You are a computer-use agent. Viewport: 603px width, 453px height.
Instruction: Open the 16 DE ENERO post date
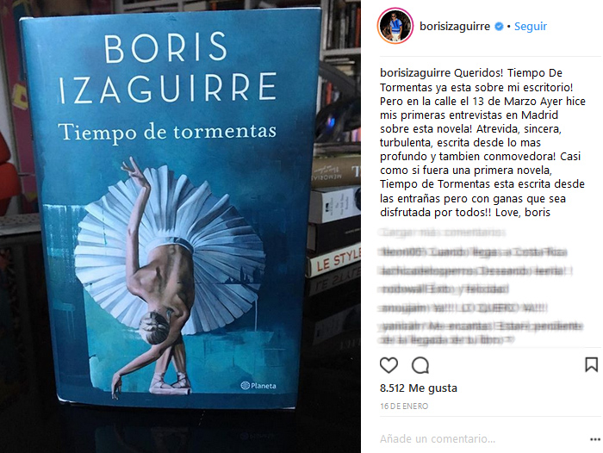click(x=404, y=406)
